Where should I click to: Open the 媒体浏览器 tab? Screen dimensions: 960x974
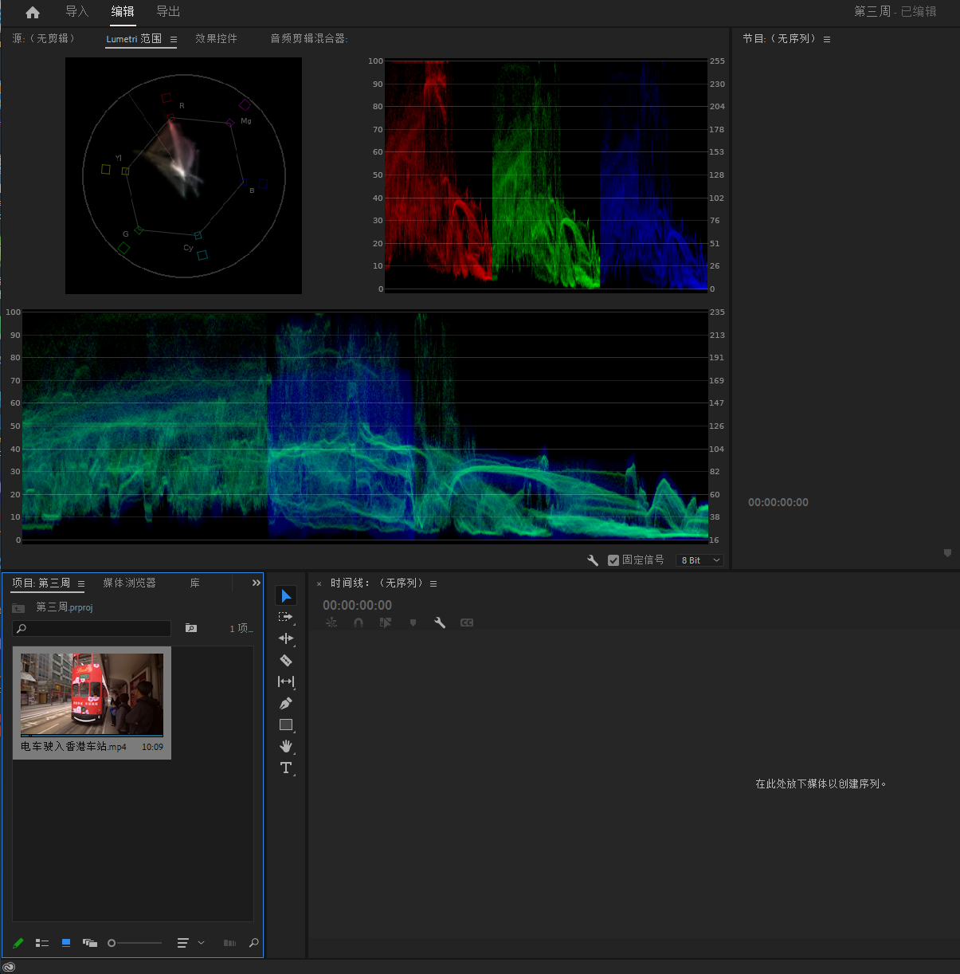129,583
